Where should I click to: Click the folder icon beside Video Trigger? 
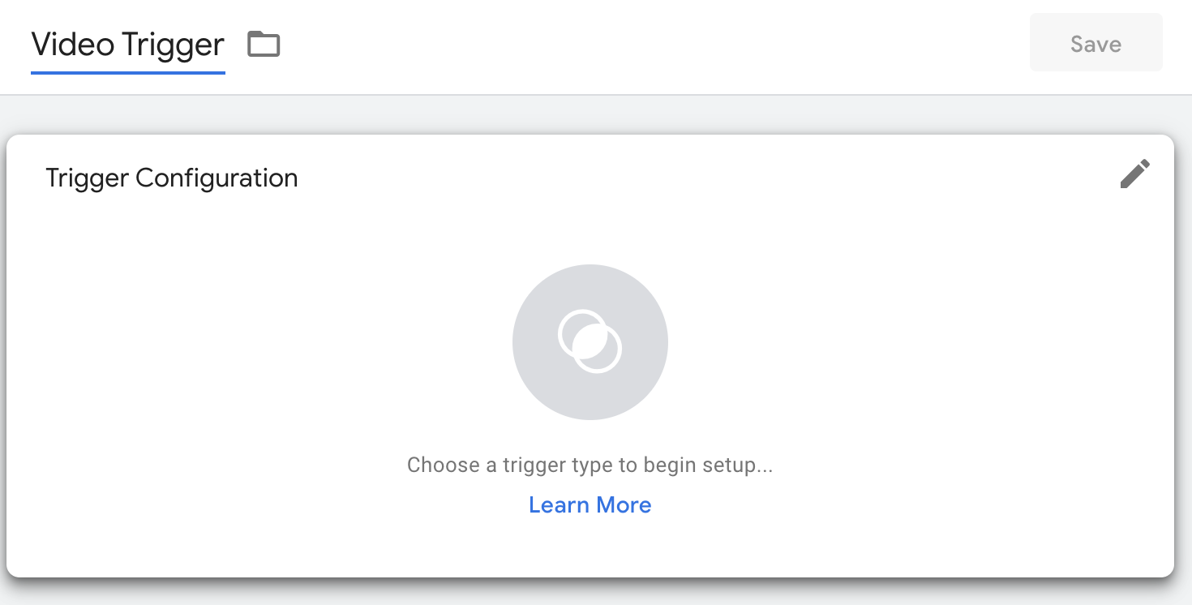coord(264,44)
